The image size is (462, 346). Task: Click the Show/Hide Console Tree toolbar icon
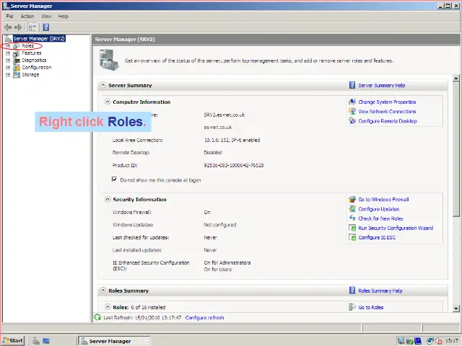(32, 27)
